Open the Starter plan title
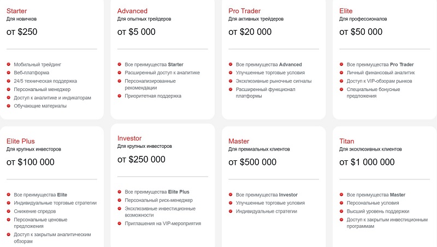Screen dimensions: 437x247 (x=17, y=11)
